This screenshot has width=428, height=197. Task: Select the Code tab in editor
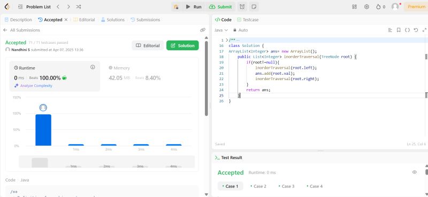[223, 20]
